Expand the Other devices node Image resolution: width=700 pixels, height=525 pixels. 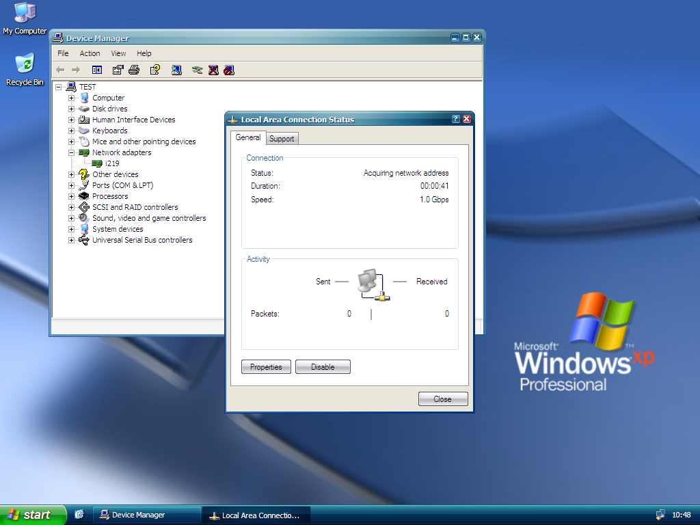(71, 174)
